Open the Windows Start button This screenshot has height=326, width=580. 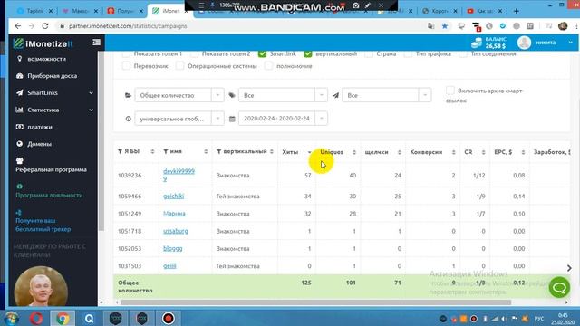tap(12, 318)
